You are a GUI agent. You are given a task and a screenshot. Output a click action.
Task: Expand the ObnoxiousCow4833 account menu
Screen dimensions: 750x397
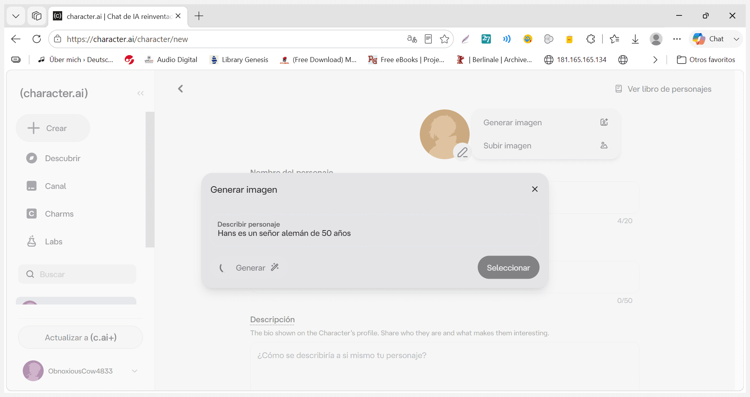134,371
